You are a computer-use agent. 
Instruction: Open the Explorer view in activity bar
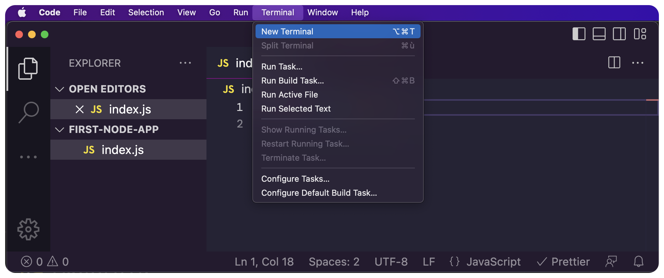coord(28,69)
